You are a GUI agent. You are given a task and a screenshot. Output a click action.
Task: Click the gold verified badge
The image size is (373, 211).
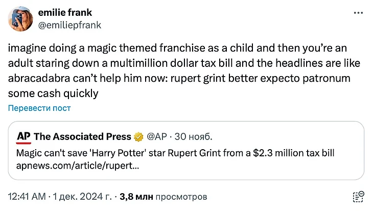coord(138,136)
